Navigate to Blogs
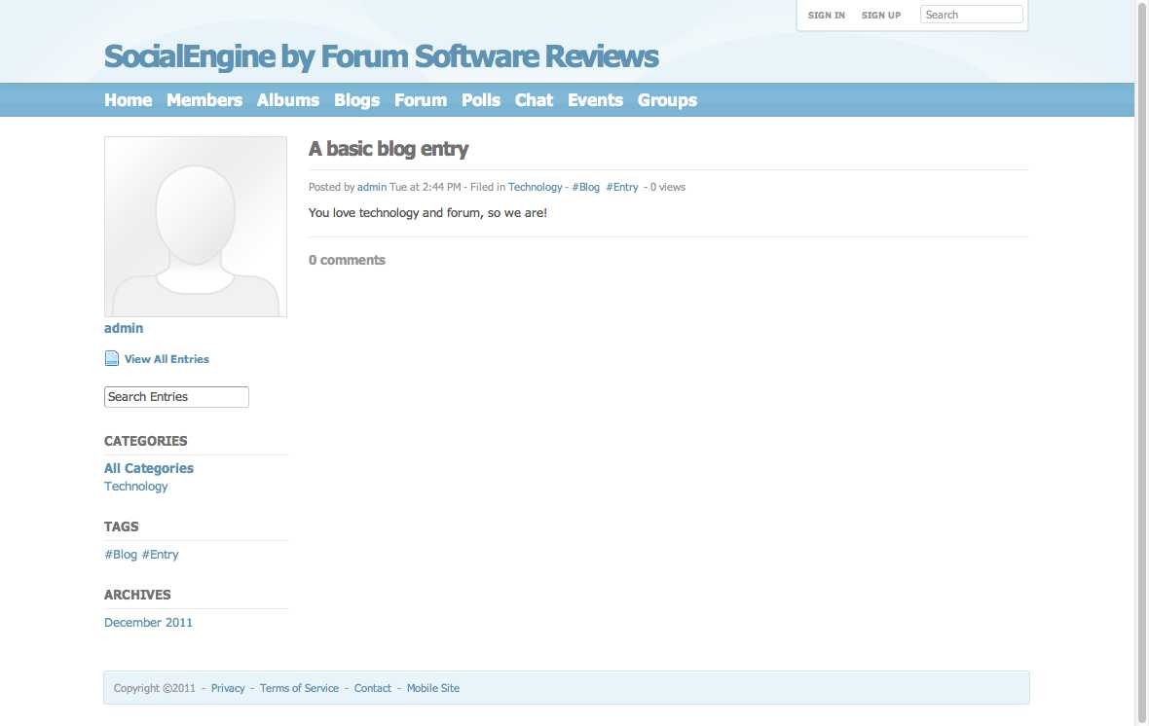This screenshot has height=726, width=1149. [356, 100]
